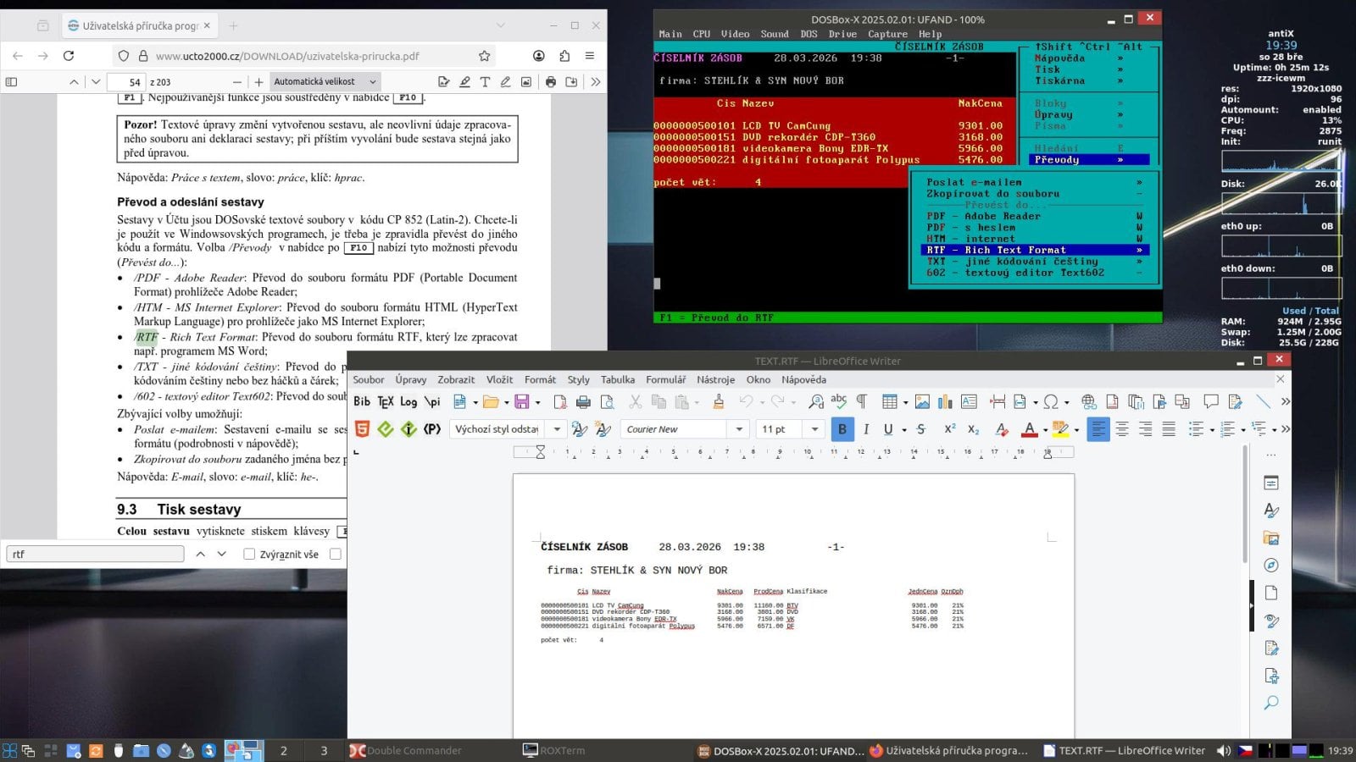
Task: Open highlight color dropdown arrow in Writer
Action: coord(1076,429)
